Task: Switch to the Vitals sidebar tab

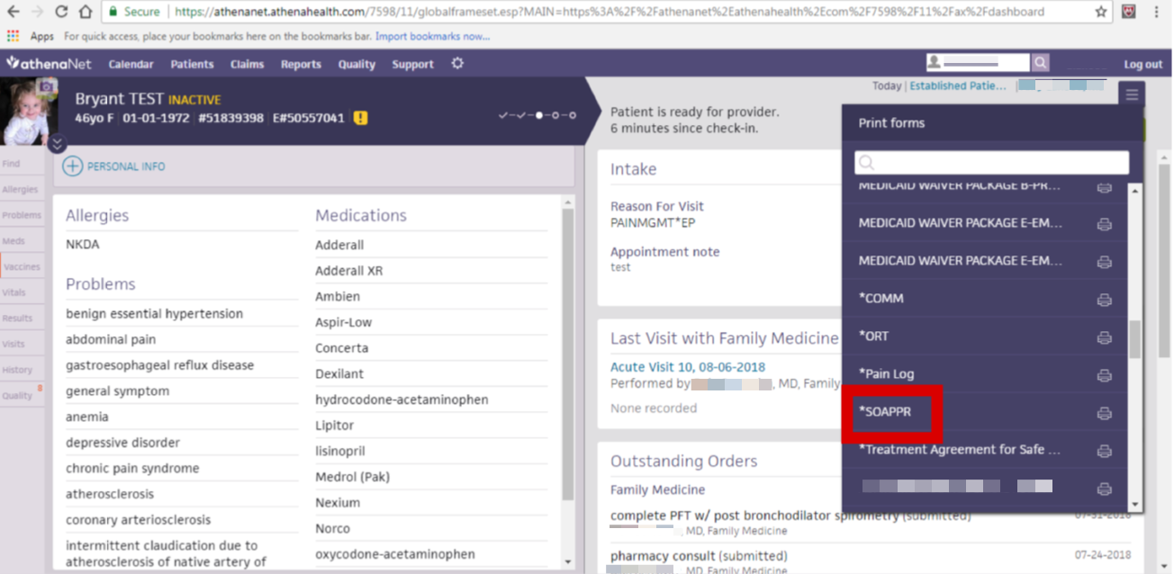Action: point(14,292)
